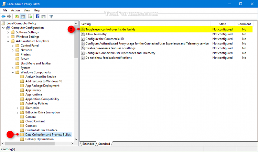Sort by the Comment column header
Image resolution: width=258 pixels, height=152 pixels.
point(244,24)
